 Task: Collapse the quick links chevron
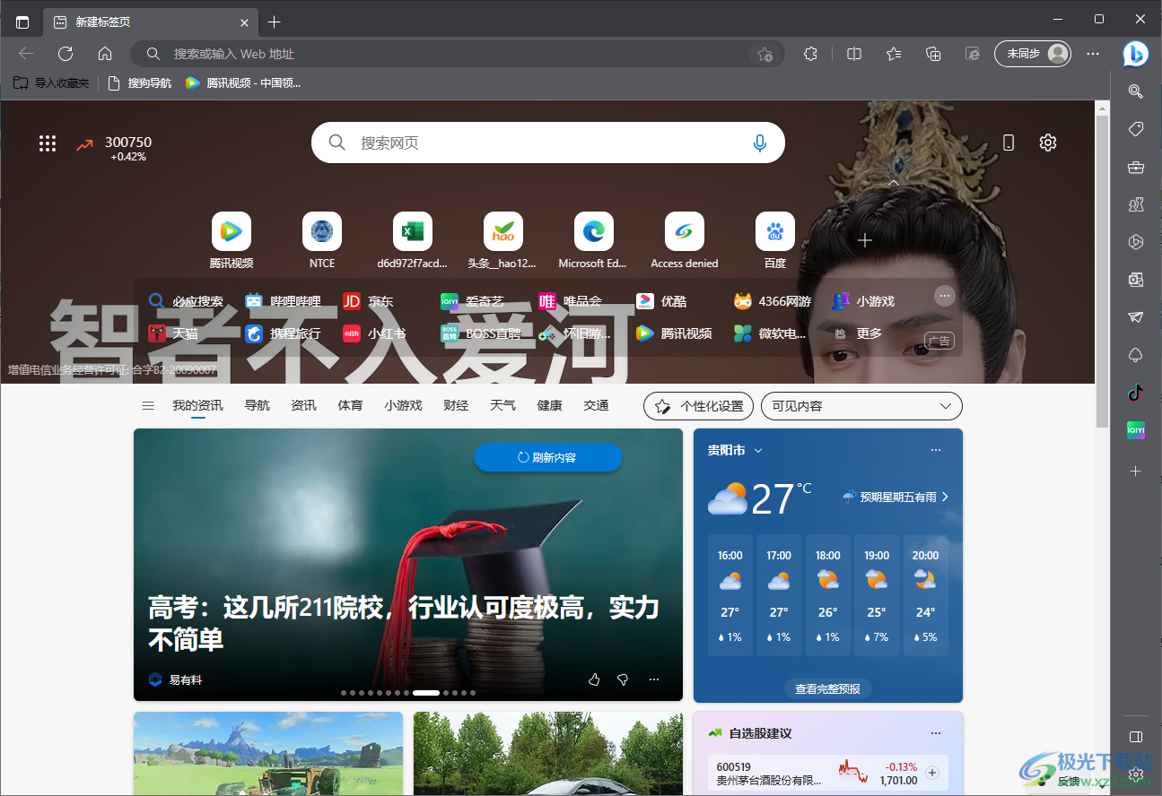click(x=894, y=182)
